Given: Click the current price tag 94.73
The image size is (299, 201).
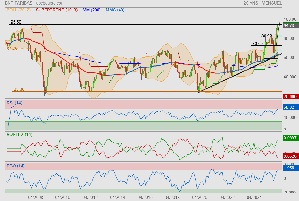Looking at the screenshot, I should [289, 26].
